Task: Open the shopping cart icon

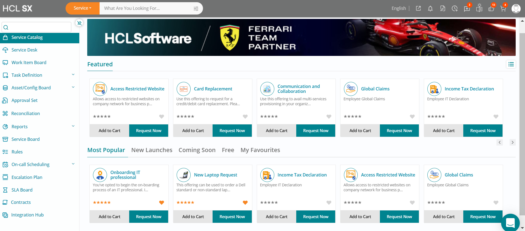Action: pos(503,8)
